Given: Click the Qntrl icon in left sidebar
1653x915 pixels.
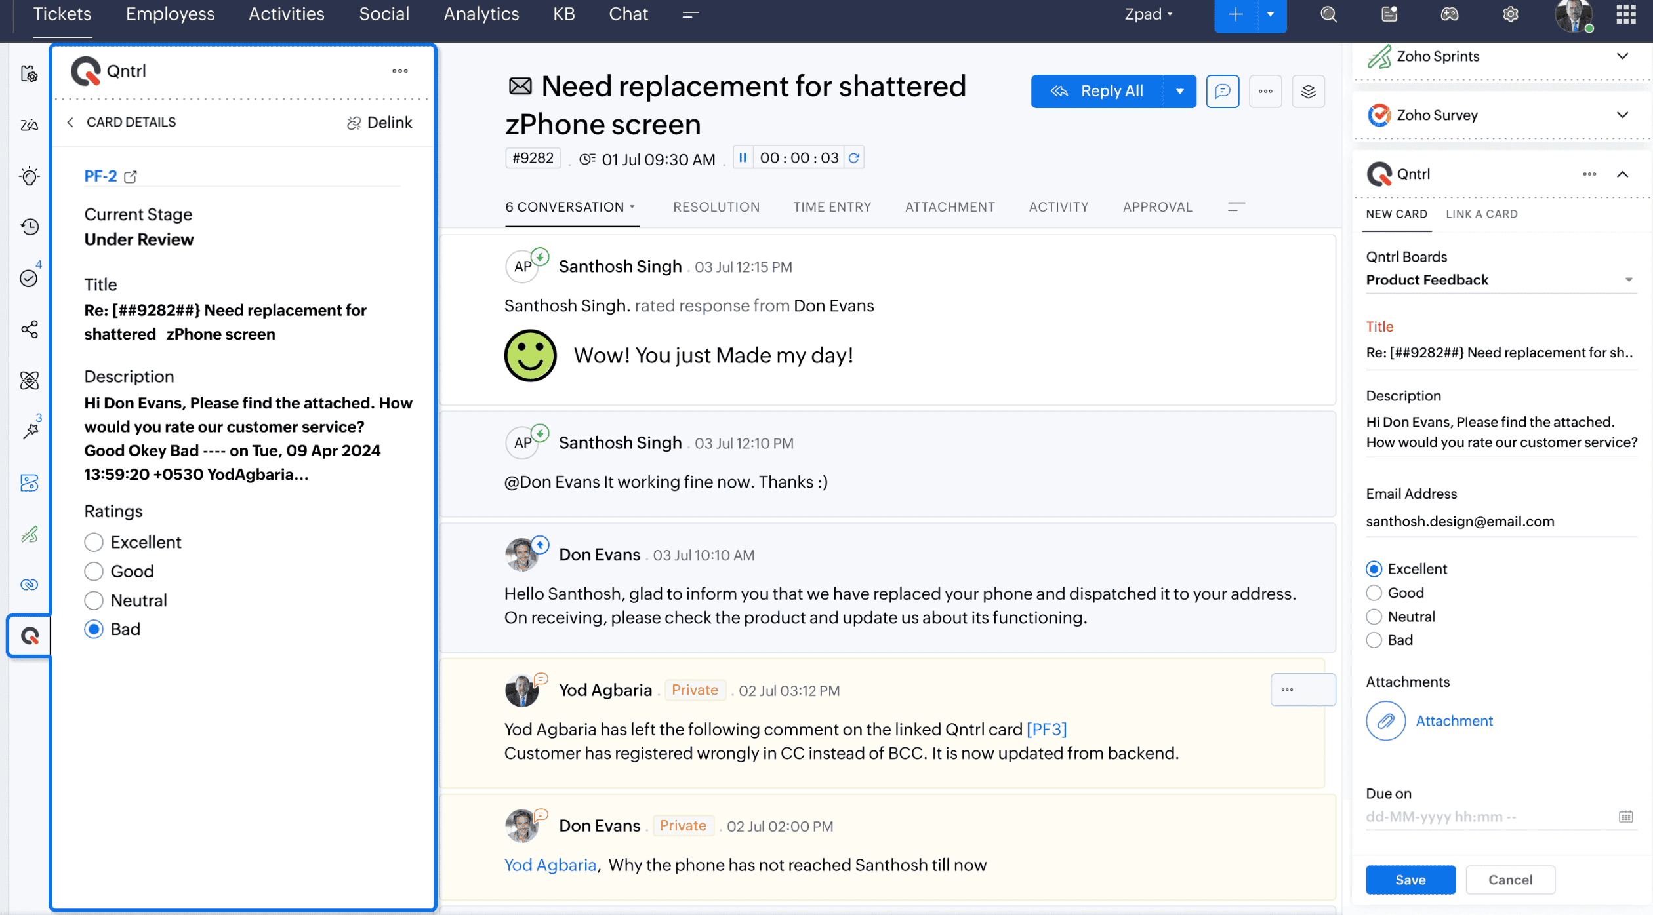Looking at the screenshot, I should coord(30,635).
